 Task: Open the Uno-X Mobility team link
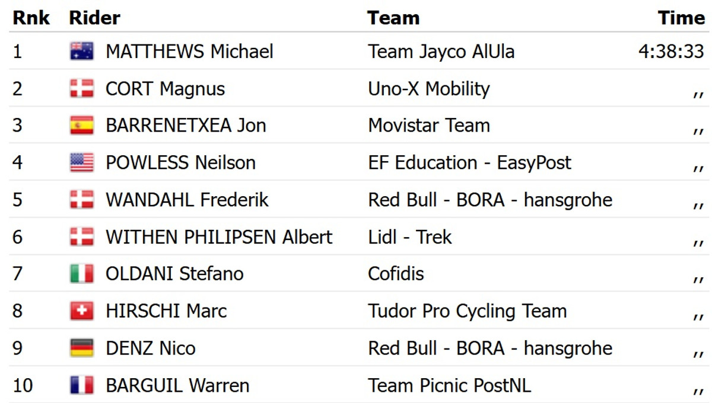[428, 89]
